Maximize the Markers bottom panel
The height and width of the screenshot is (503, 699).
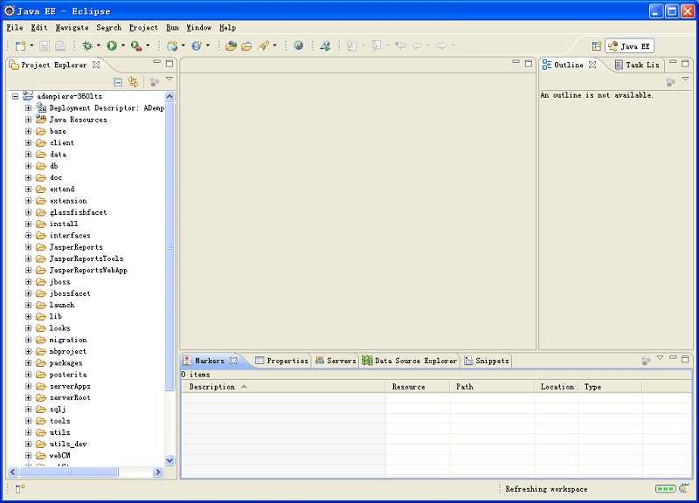[685, 359]
